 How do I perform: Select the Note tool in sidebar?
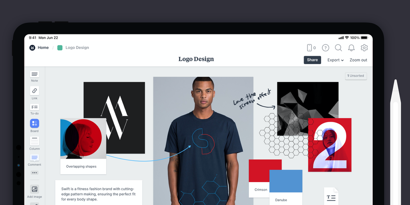pos(34,74)
